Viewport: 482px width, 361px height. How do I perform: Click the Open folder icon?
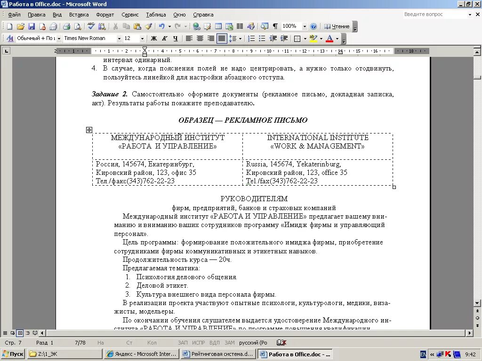(x=20, y=26)
